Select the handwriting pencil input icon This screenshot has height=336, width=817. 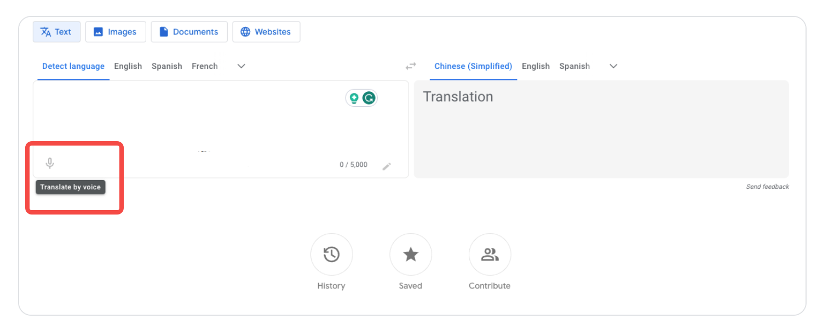(x=387, y=165)
